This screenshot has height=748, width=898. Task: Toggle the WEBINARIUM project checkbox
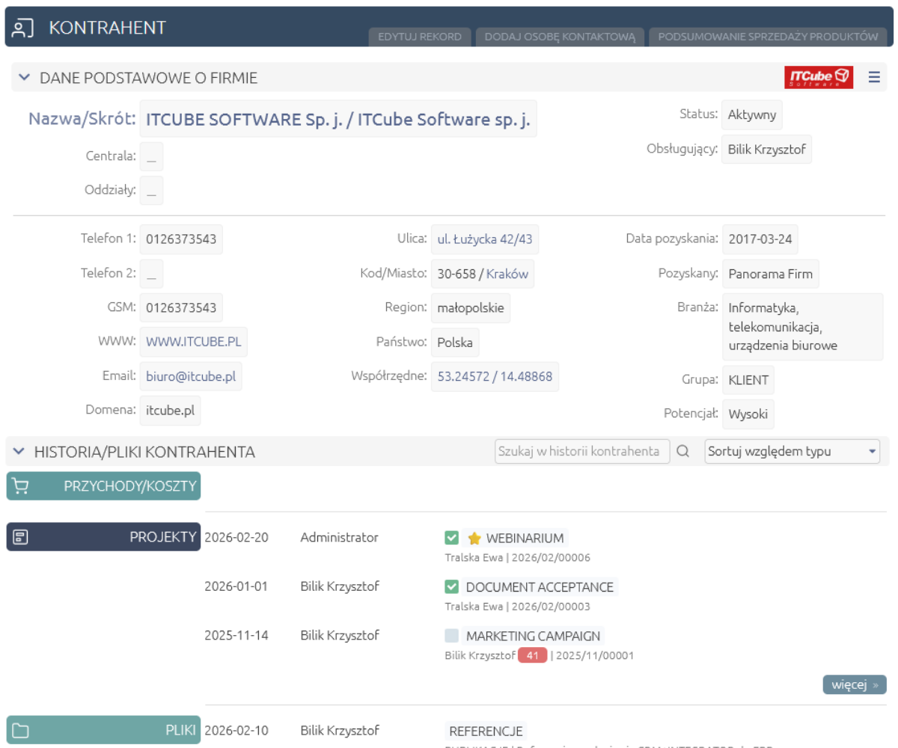pos(451,538)
